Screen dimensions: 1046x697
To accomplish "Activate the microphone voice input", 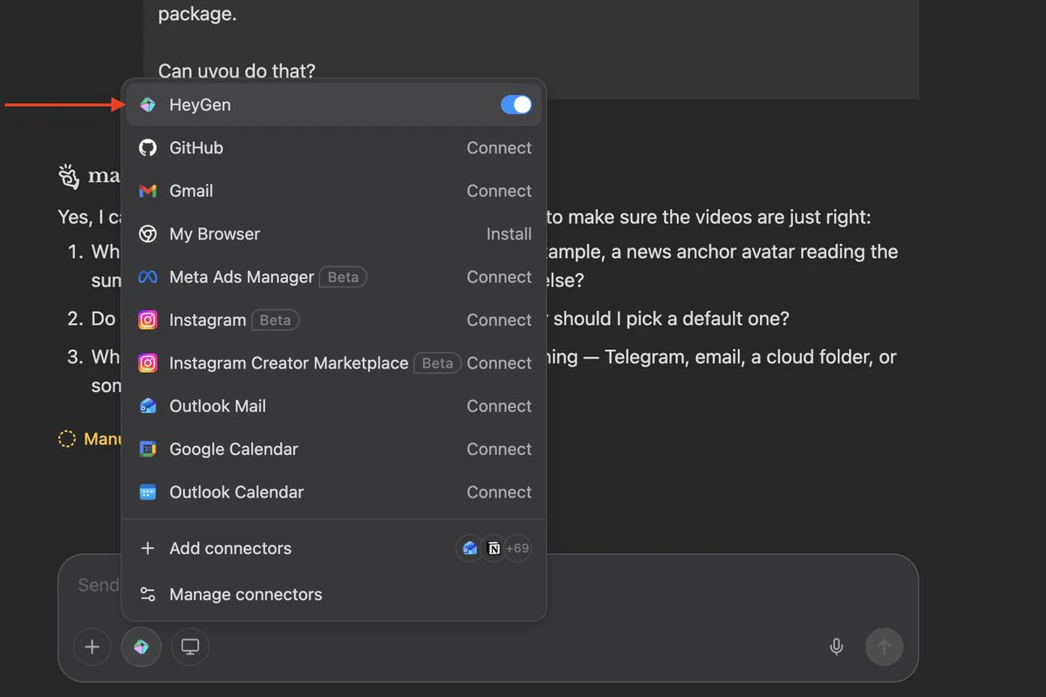I will (836, 647).
